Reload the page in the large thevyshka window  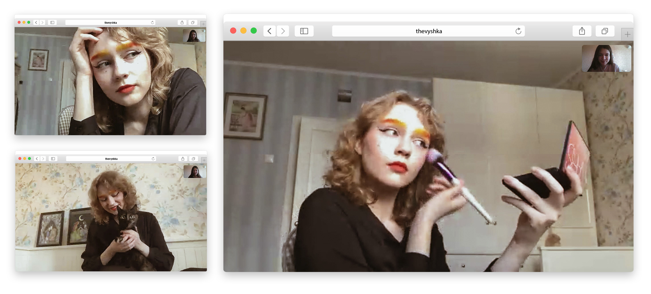click(x=518, y=31)
